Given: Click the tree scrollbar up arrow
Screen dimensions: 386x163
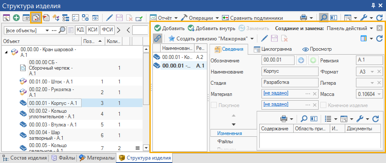Looking at the screenshot, I should pyautogui.click(x=146, y=49).
